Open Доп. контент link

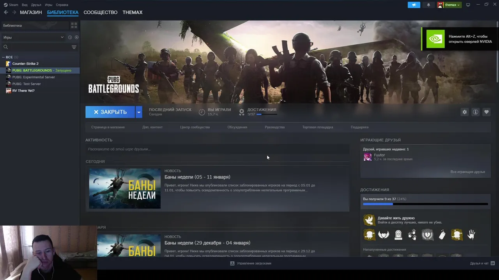[152, 127]
